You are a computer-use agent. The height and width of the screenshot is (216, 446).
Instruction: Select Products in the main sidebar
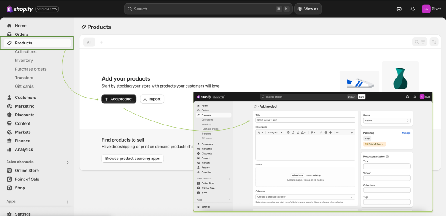point(37,43)
